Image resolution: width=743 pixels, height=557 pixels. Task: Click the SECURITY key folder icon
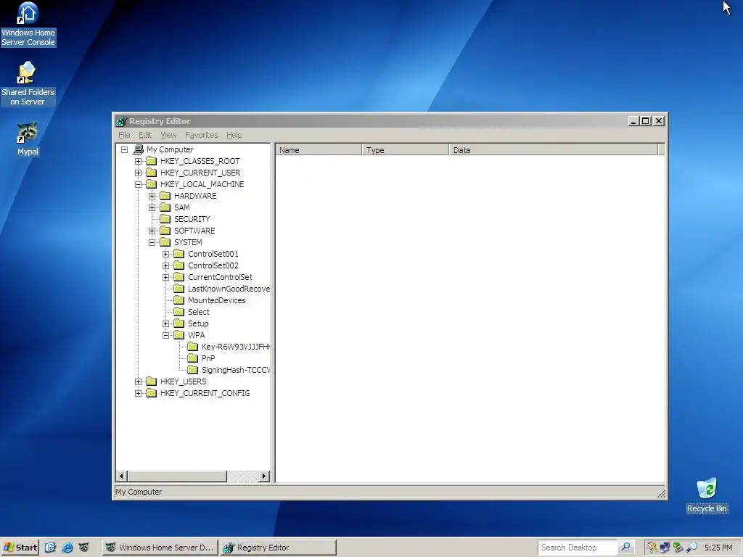[x=165, y=219]
